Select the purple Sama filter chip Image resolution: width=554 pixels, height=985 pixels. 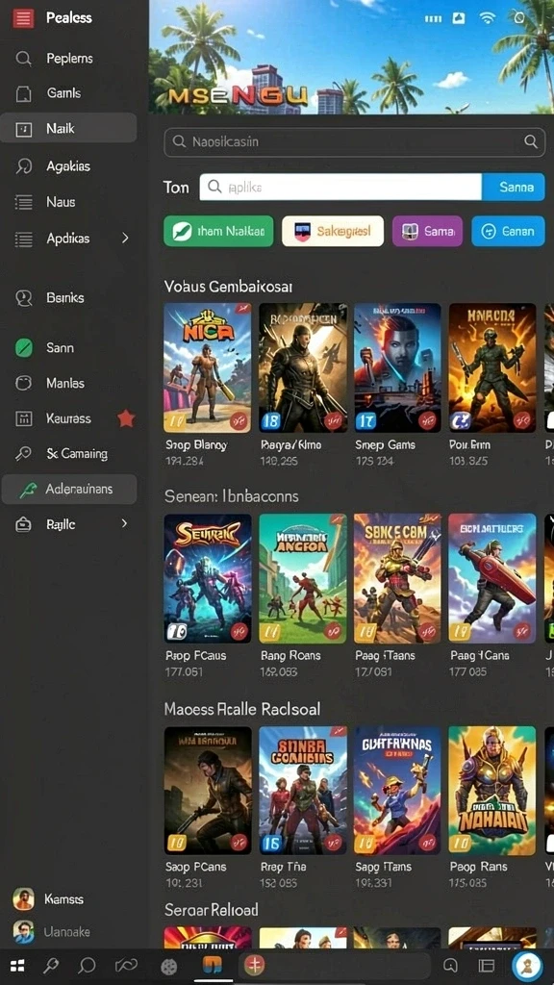(x=427, y=231)
